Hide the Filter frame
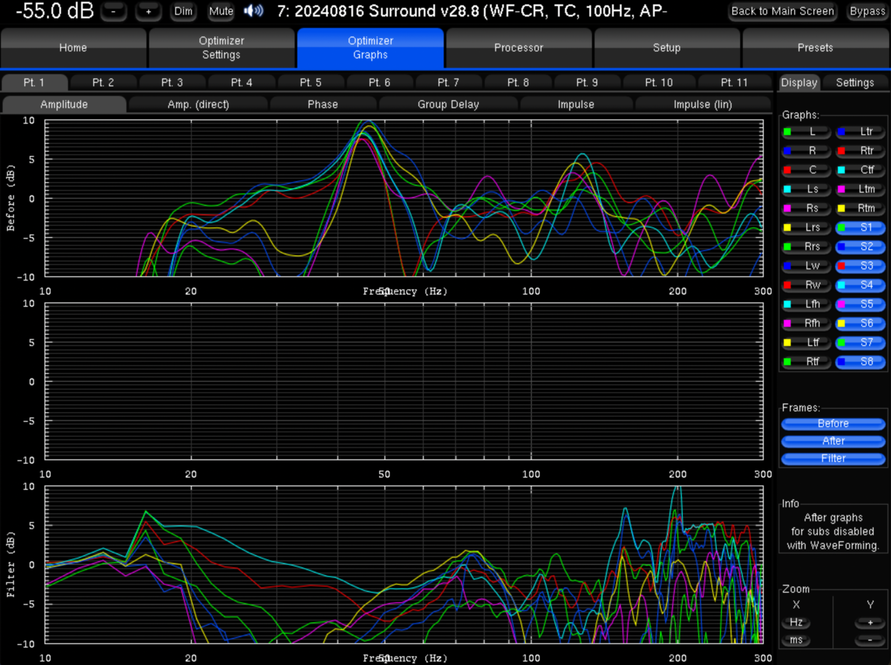 [833, 458]
